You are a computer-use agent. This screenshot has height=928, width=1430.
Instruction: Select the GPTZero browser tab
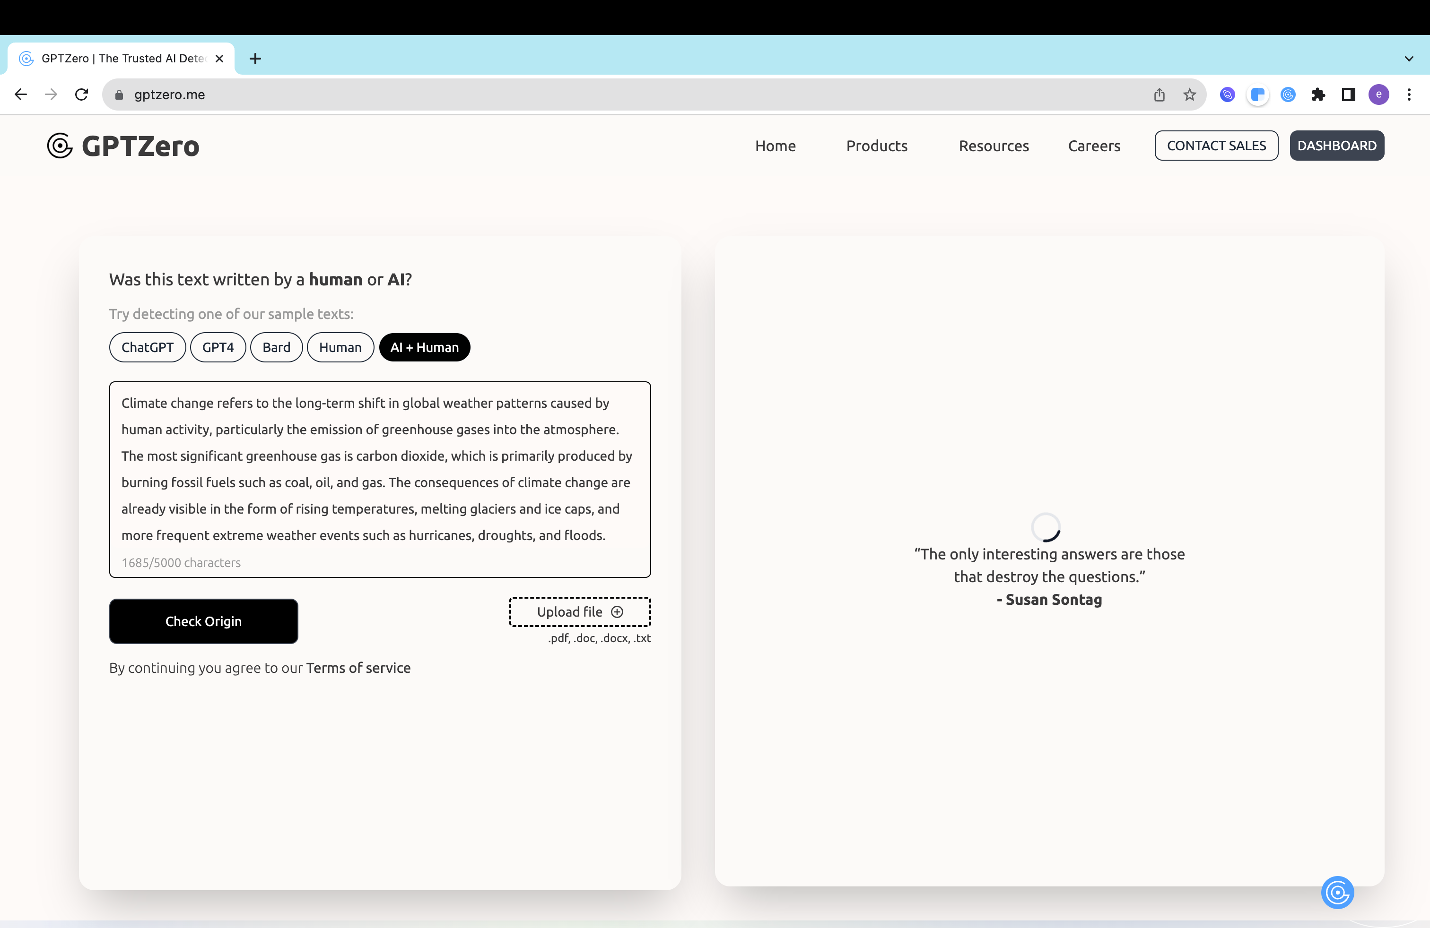pos(114,58)
